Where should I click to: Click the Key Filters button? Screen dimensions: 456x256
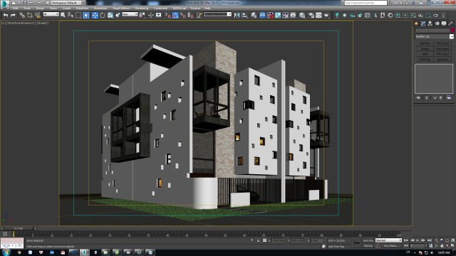[x=390, y=246]
